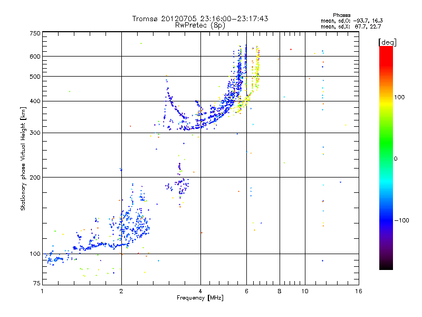Click the 'mean, sd,X: 87.7, 22.7' statistic
The width and height of the screenshot is (422, 317).
click(351, 26)
